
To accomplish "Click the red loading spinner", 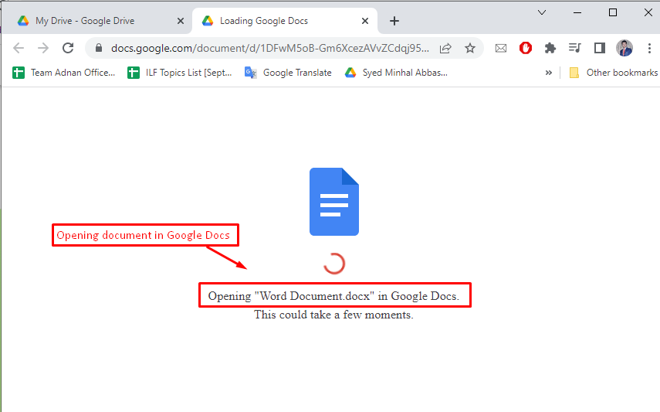I will tap(334, 264).
